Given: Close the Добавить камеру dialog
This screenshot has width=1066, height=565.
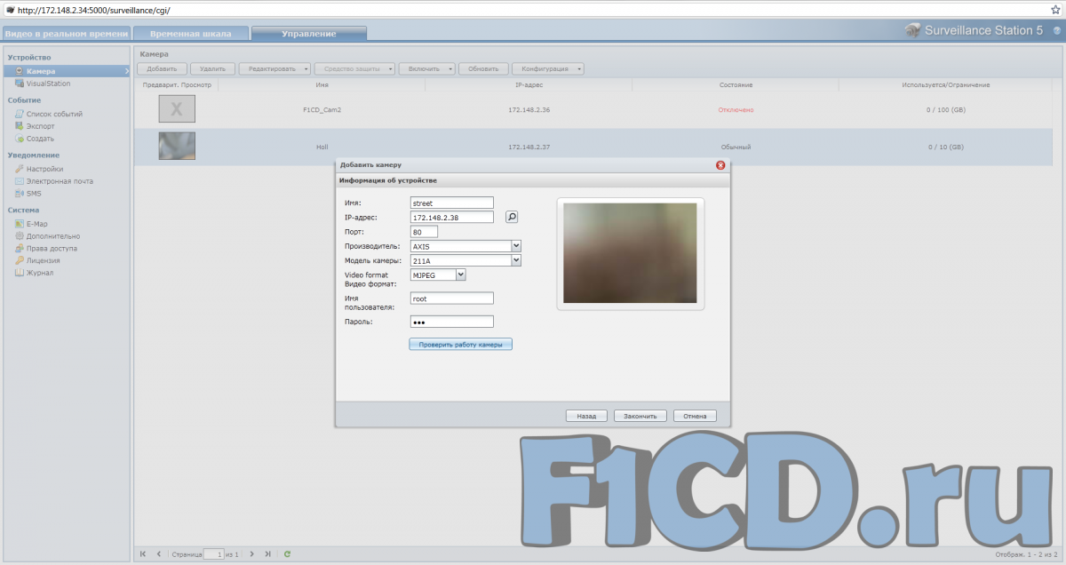Looking at the screenshot, I should [x=720, y=165].
